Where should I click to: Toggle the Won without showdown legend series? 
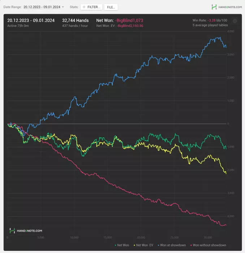pos(208,245)
